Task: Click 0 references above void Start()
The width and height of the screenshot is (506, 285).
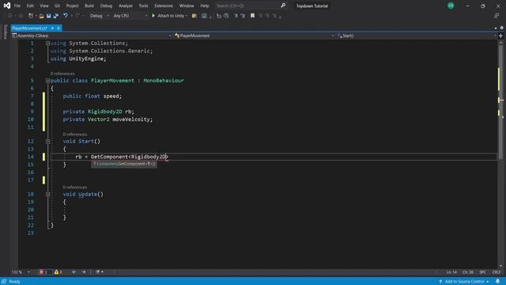Action: (75, 134)
